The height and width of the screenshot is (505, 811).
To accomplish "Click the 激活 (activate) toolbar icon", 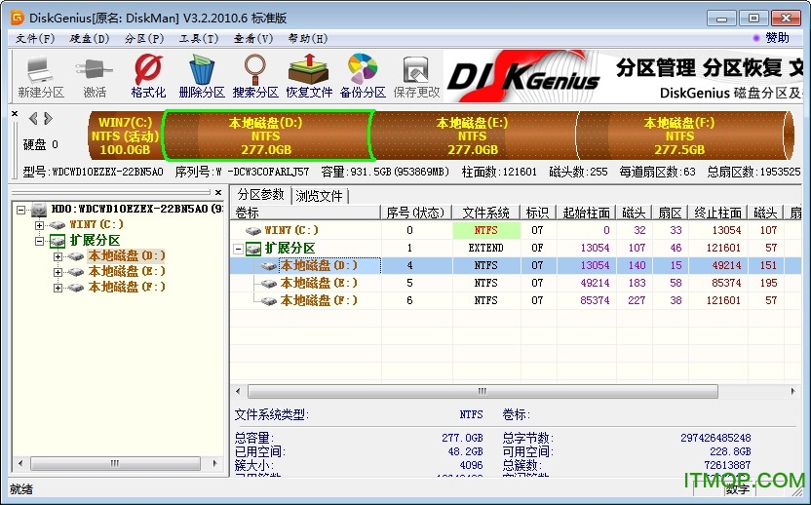I will pyautogui.click(x=95, y=76).
